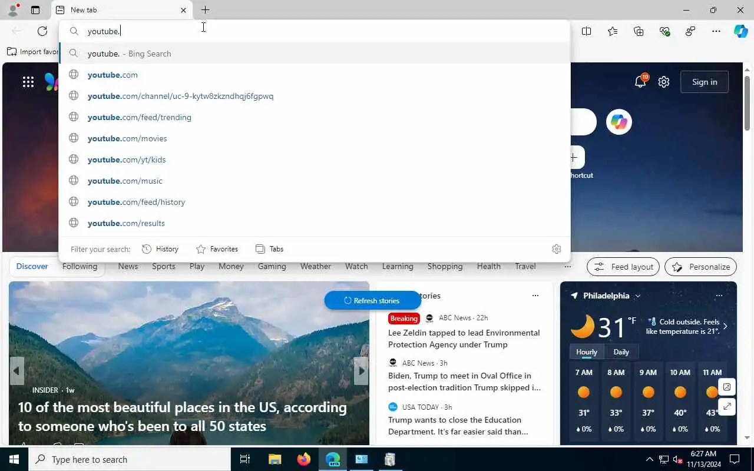This screenshot has width=754, height=471.
Task: Select the Hourly forecast tab
Action: point(587,352)
